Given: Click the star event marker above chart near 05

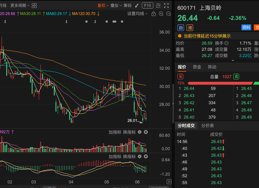Looking at the screenshot, I should [x=107, y=22].
